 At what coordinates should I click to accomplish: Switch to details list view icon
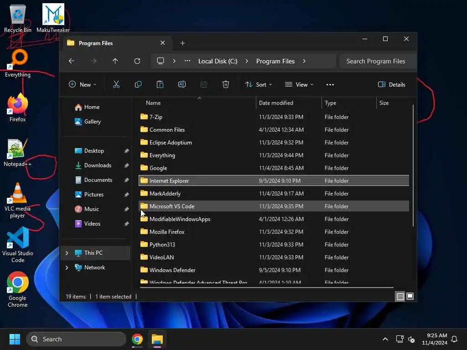point(400,296)
